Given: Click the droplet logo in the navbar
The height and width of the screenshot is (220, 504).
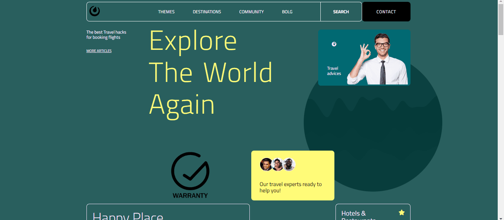Looking at the screenshot, I should pyautogui.click(x=95, y=11).
